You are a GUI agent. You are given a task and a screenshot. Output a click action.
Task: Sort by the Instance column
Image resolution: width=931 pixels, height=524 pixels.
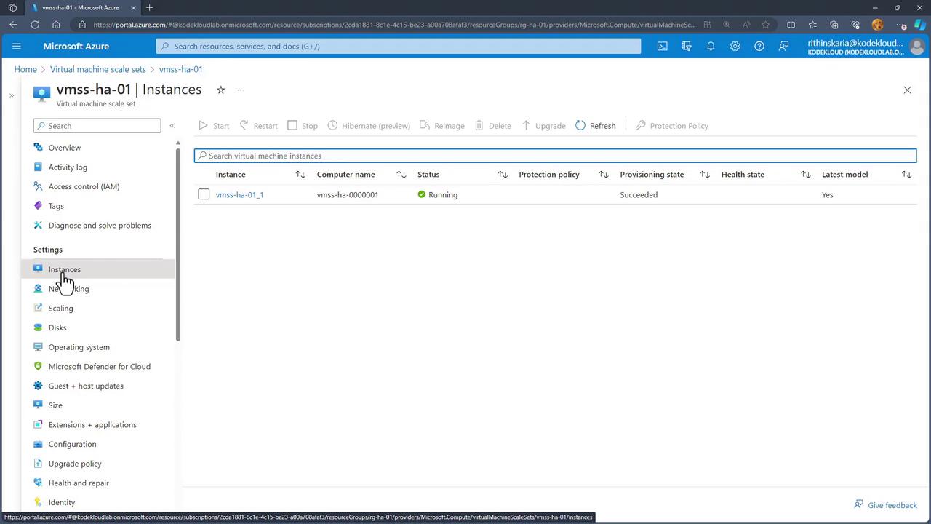click(300, 175)
